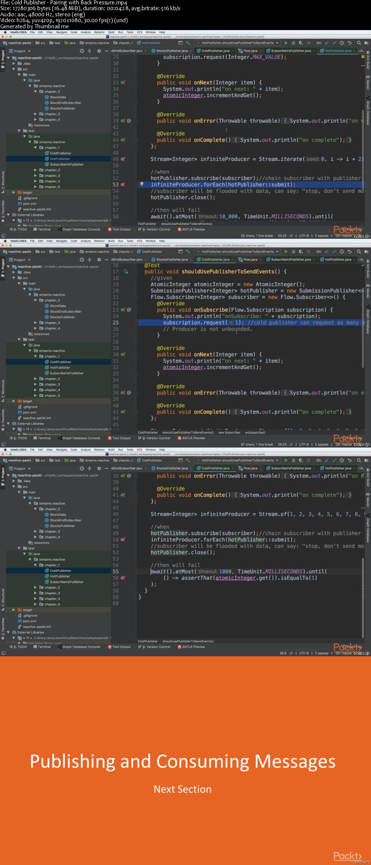
Task: Click timeout 1000 value on line 55
Action: point(225,571)
